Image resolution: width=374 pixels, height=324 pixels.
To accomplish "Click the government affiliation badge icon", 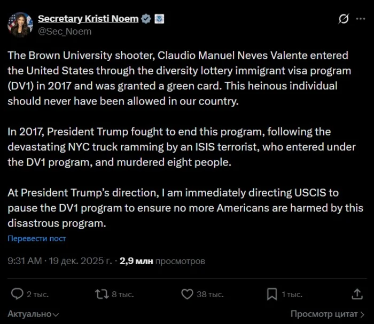I will click(x=159, y=19).
